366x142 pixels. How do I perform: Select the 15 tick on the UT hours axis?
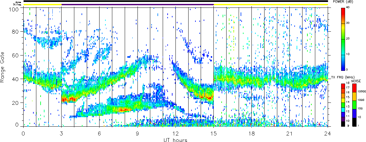213,134
